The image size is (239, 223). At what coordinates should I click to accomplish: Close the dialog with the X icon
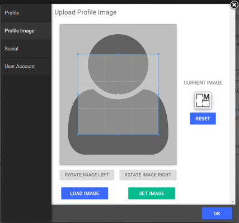234,4
